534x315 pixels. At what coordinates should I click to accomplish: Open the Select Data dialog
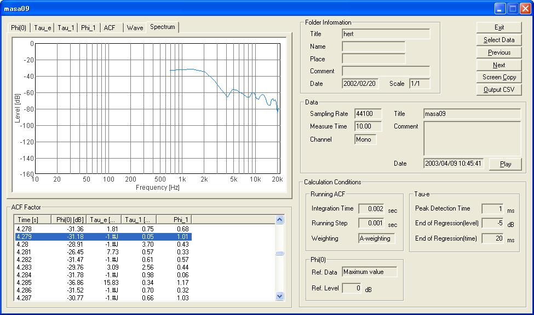click(499, 40)
